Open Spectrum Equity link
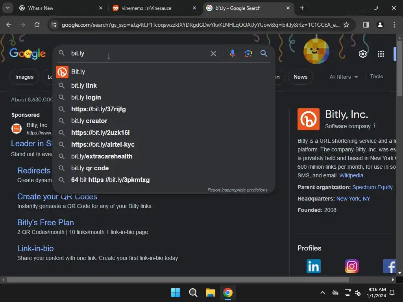This screenshot has width=403, height=302. click(x=372, y=187)
